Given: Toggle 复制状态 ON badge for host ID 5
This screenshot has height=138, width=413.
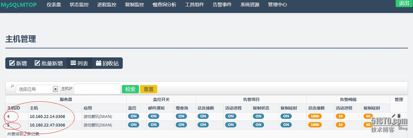Looking at the screenshot, I should tap(258, 125).
